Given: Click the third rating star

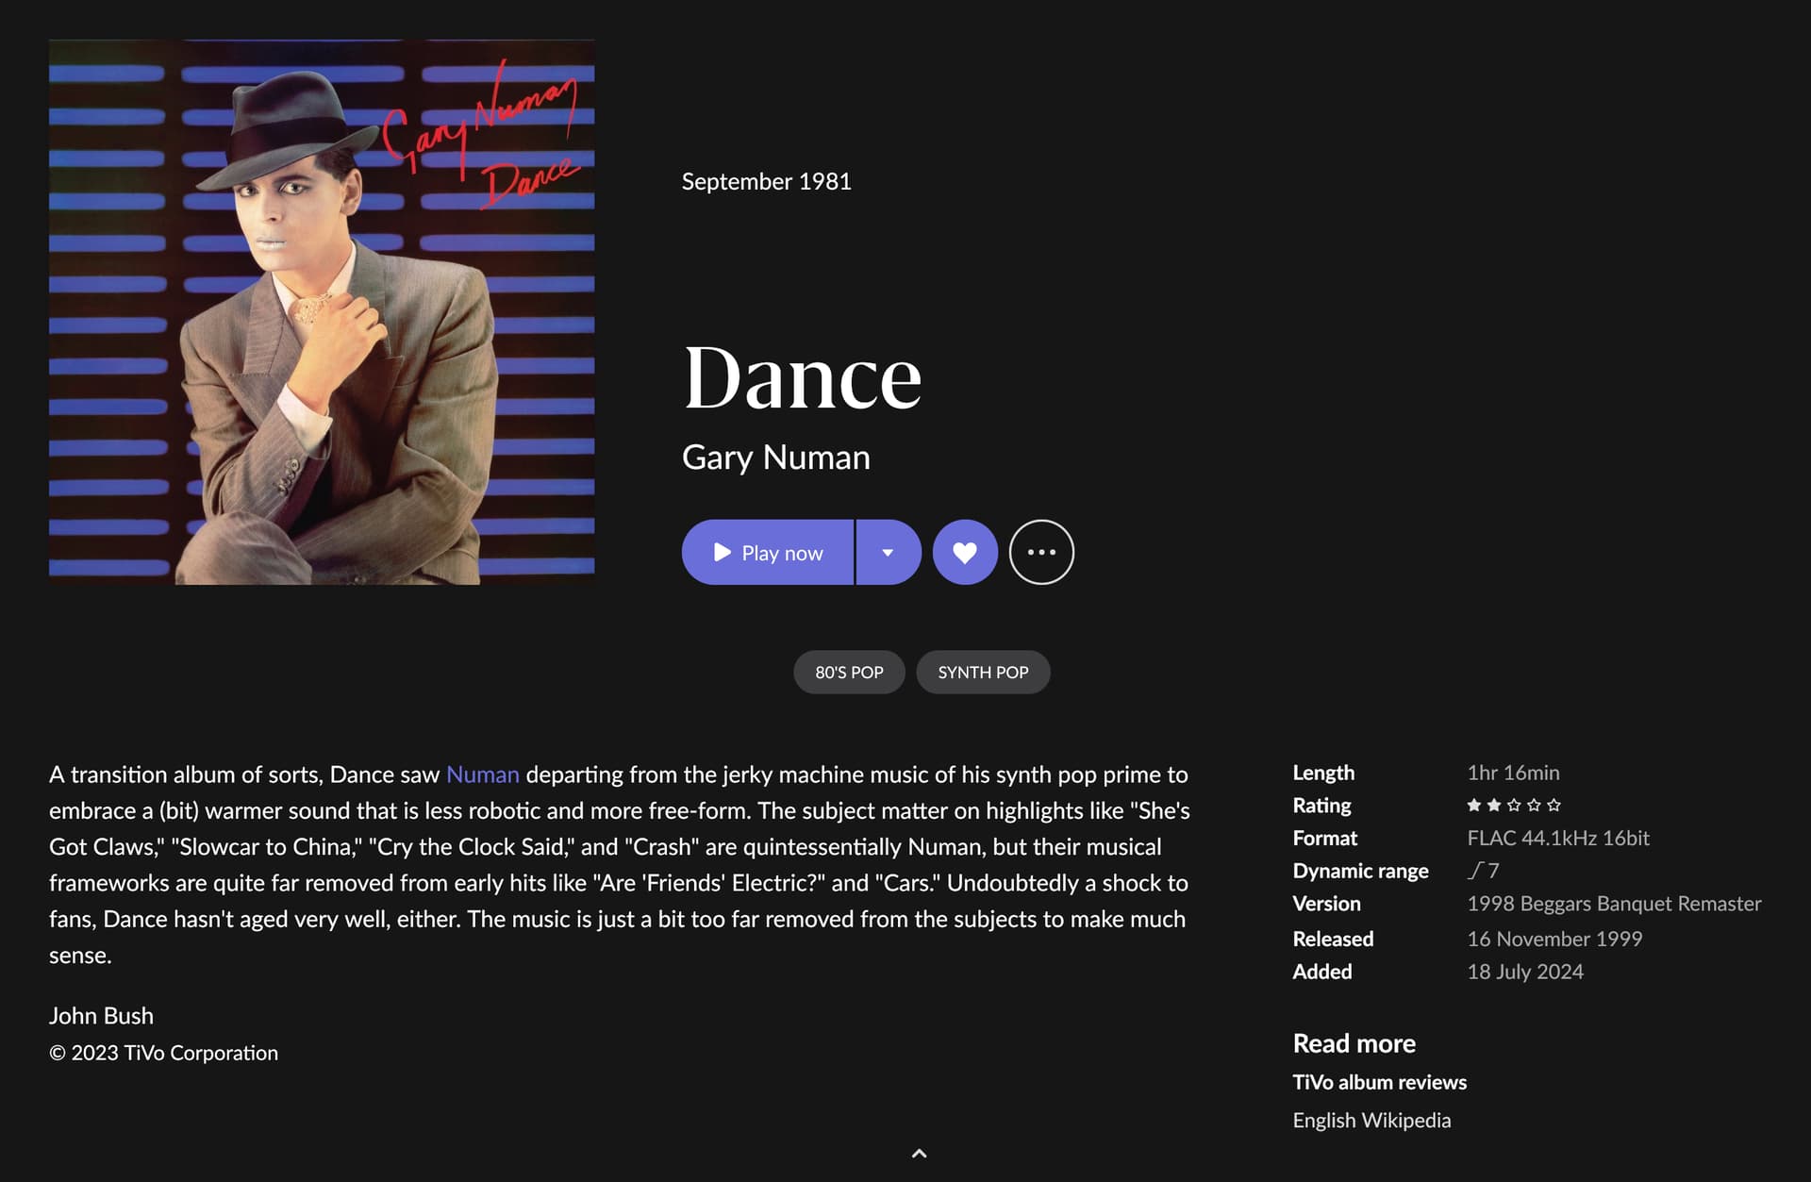Looking at the screenshot, I should (1514, 805).
